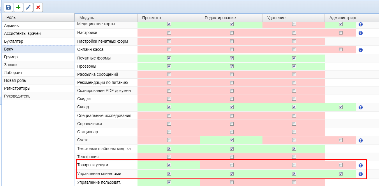Click the red X delete role icon
This screenshot has height=186, width=379.
(38, 7)
